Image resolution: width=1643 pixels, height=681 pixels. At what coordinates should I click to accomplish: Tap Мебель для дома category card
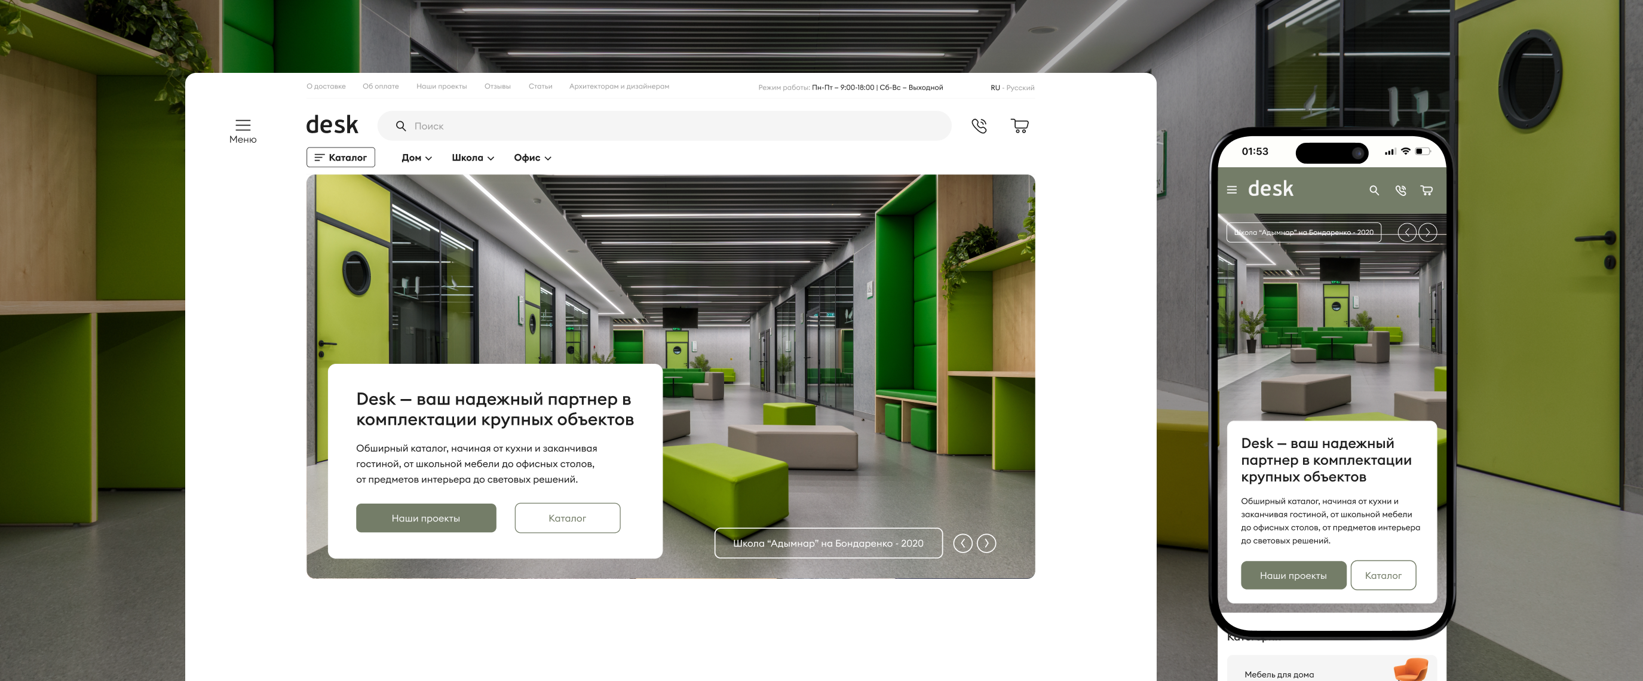click(1332, 668)
